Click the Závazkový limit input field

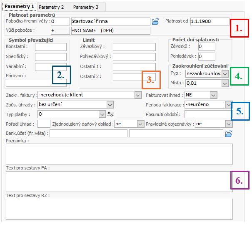point(134,47)
